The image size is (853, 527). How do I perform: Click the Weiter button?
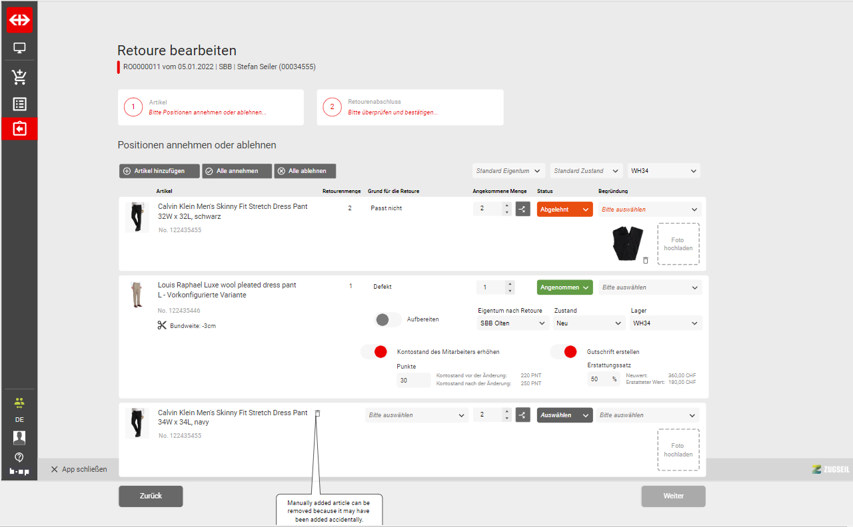click(x=674, y=496)
